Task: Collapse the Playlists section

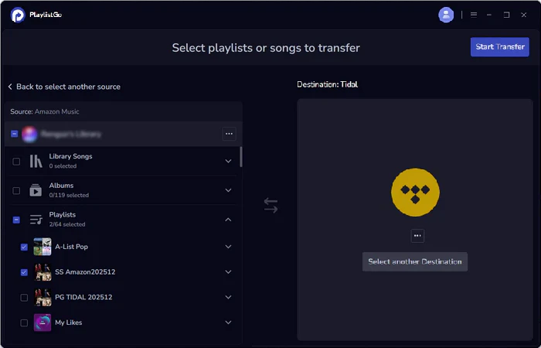Action: pyautogui.click(x=228, y=220)
